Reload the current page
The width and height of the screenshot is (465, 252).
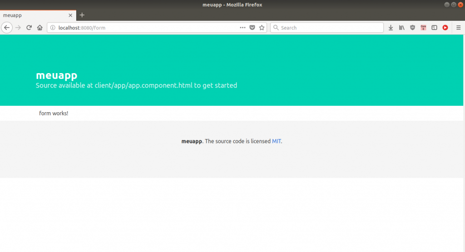point(29,28)
